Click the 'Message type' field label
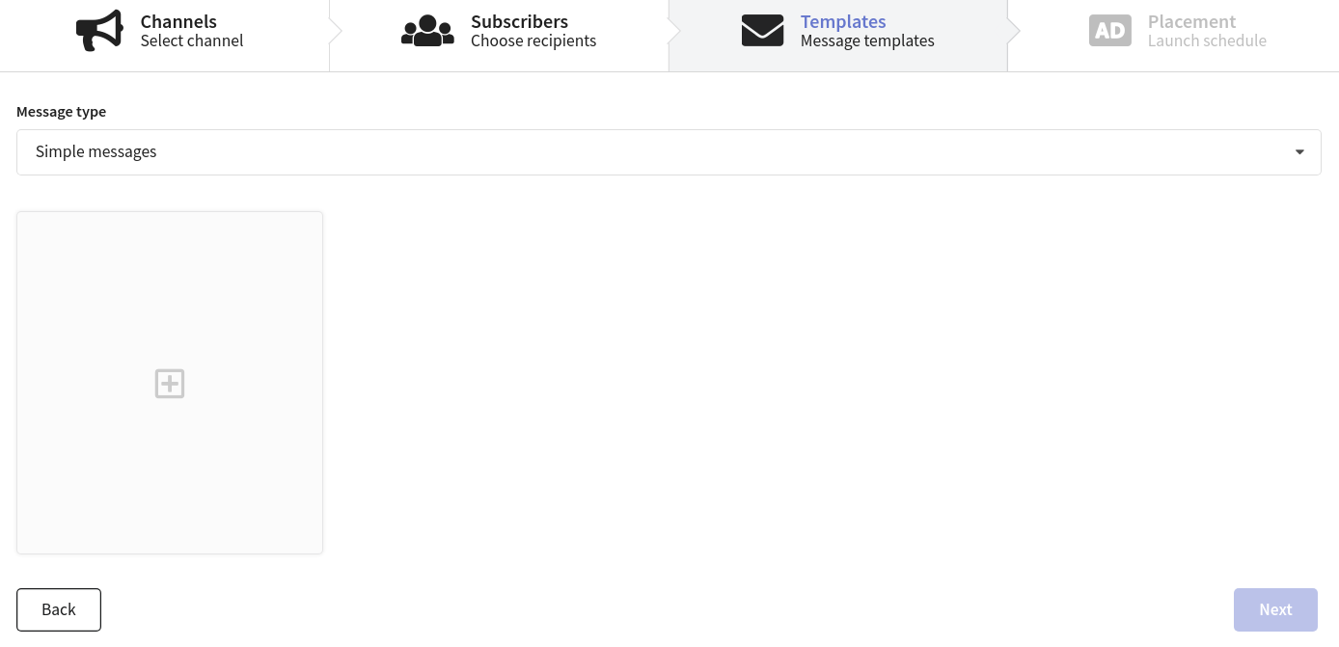 point(62,112)
